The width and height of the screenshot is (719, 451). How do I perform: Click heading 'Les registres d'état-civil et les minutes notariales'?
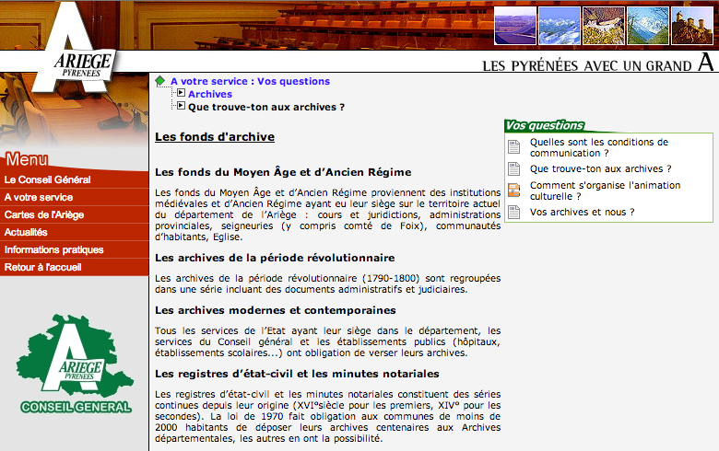click(297, 374)
